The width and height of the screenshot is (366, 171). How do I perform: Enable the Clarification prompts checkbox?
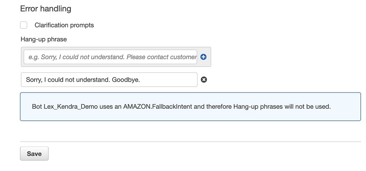[x=24, y=25]
